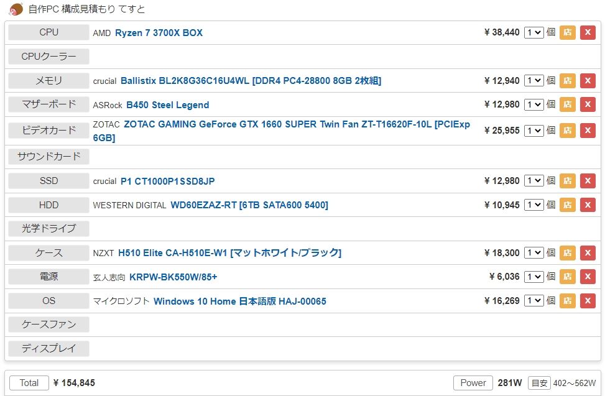Open the Windows 10 Home 日本語版 link

tap(239, 301)
